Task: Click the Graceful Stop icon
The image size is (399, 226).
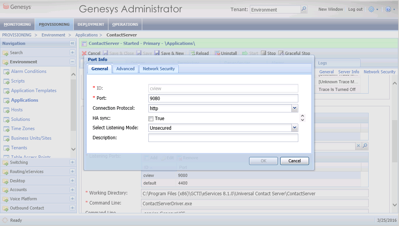Action: 281,53
